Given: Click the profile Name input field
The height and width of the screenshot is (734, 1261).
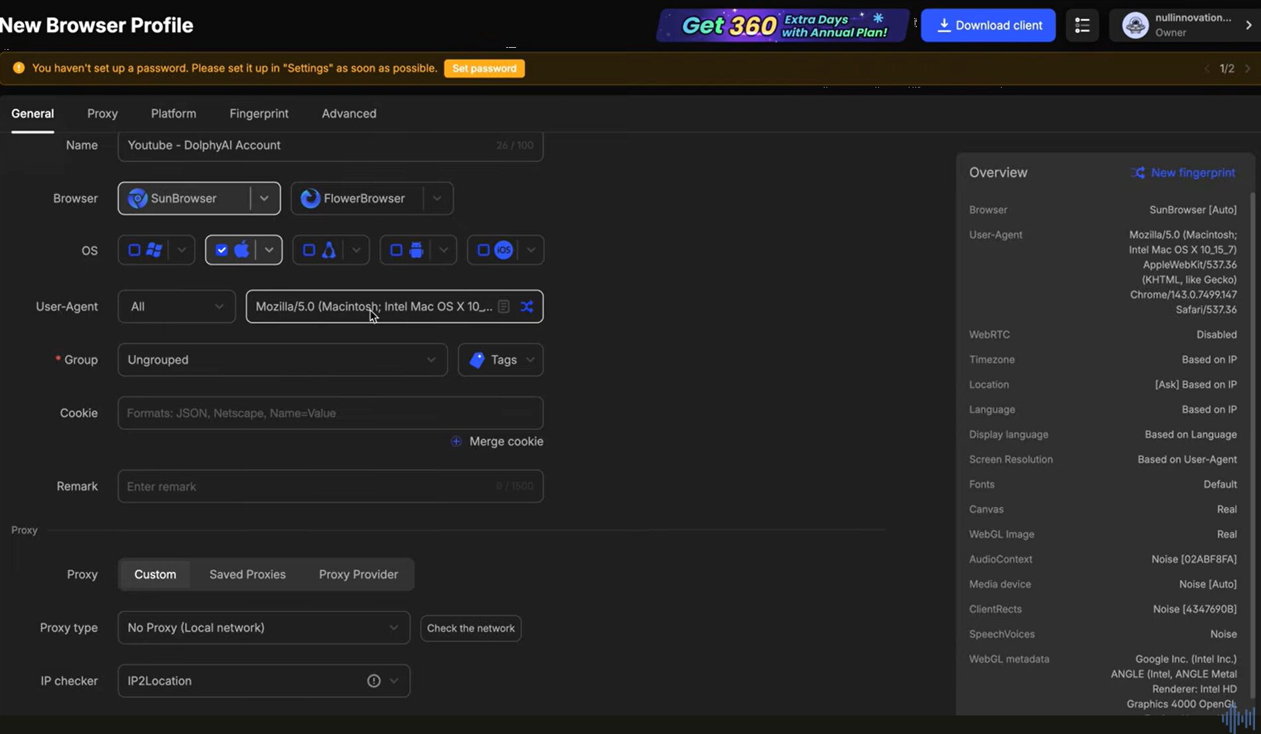Looking at the screenshot, I should 330,145.
